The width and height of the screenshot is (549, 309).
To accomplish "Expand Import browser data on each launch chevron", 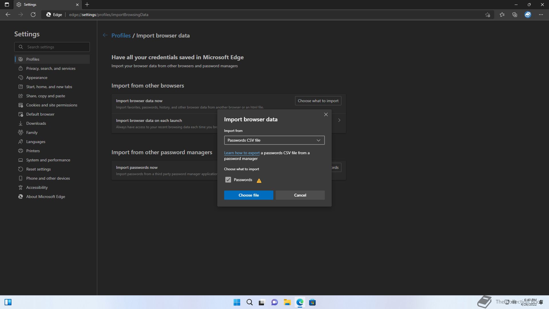I will (x=339, y=120).
